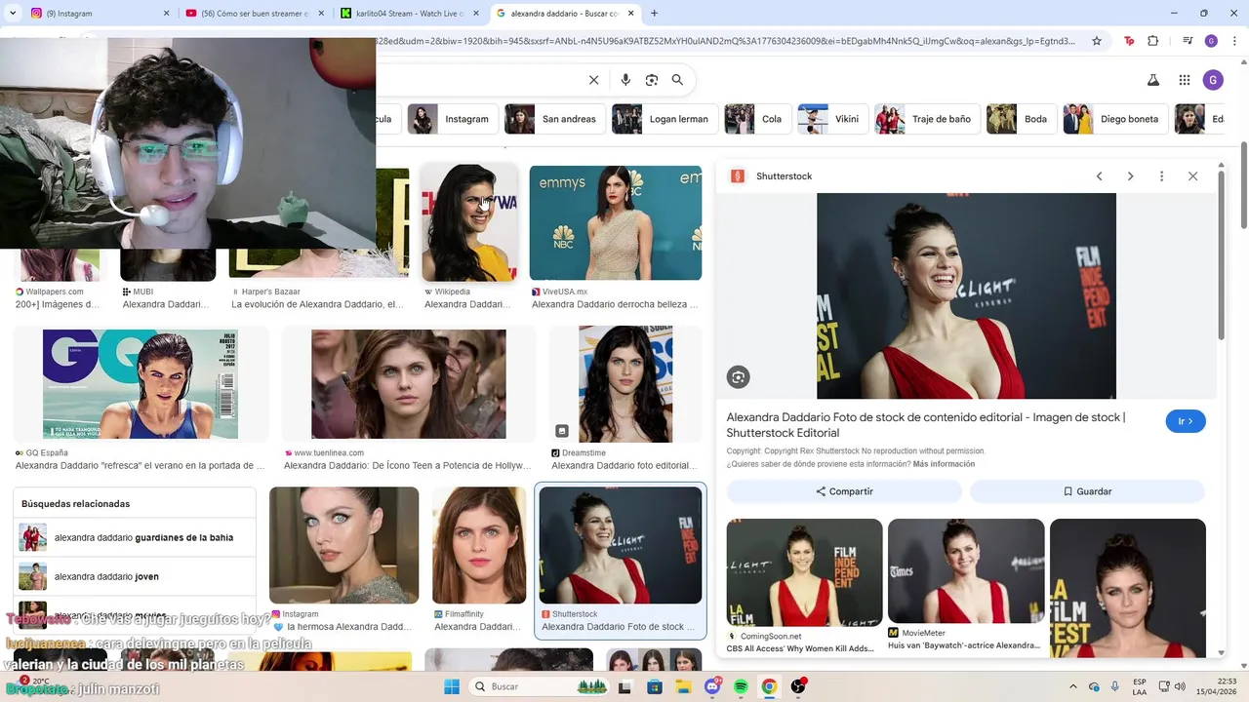Screen dimensions: 1249x702
Task: Open the MovieMeter related image
Action: [966, 570]
